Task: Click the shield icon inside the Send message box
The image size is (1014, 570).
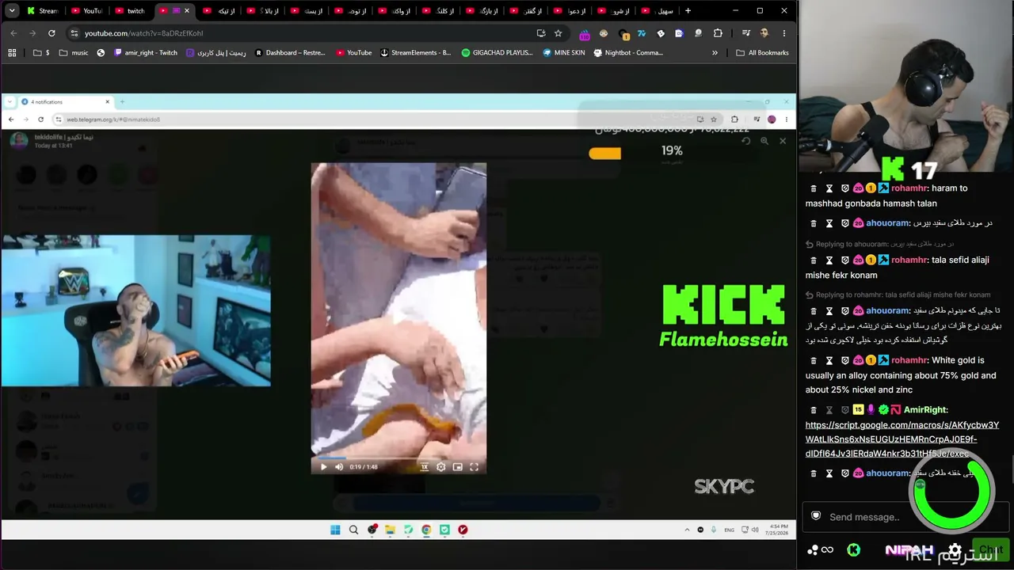Action: pyautogui.click(x=816, y=516)
